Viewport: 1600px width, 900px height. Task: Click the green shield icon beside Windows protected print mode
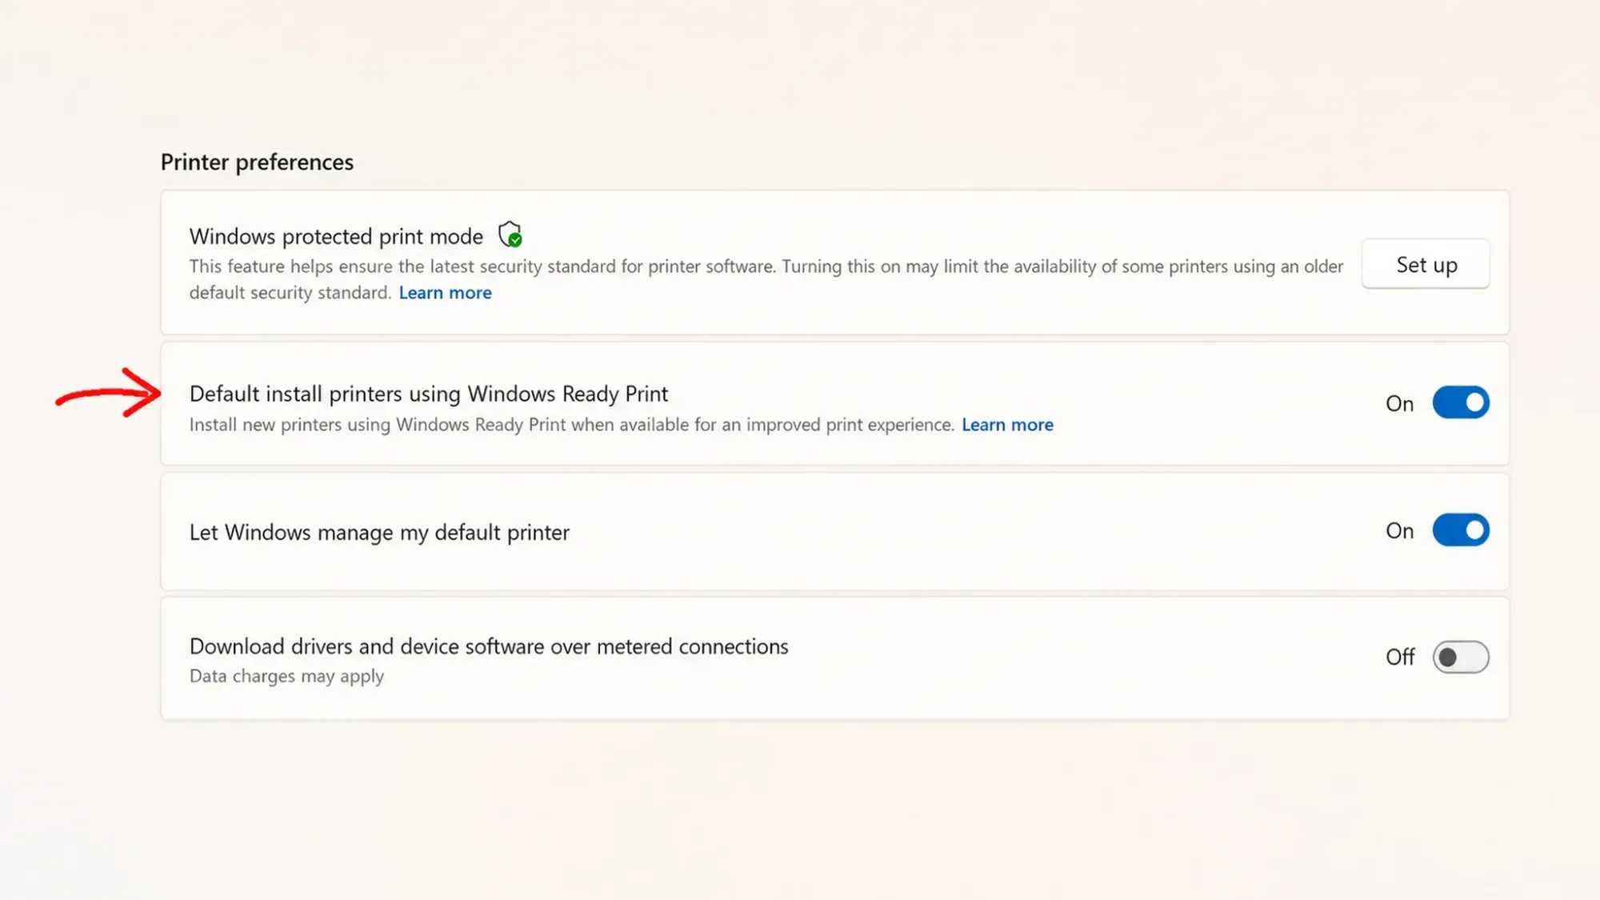click(x=510, y=235)
